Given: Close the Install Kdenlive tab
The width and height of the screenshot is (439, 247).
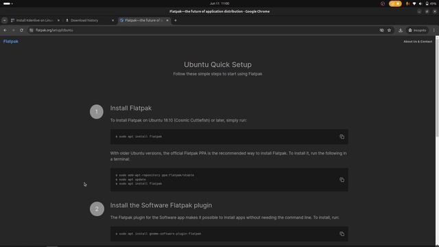Looking at the screenshot, I should click(x=58, y=21).
